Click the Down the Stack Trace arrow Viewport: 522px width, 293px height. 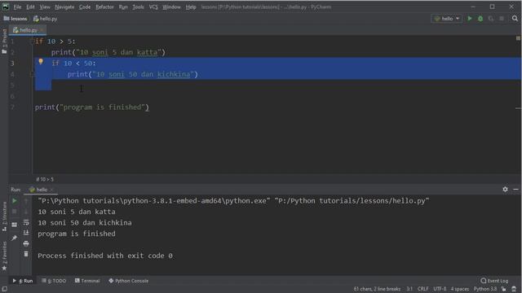pyautogui.click(x=26, y=212)
